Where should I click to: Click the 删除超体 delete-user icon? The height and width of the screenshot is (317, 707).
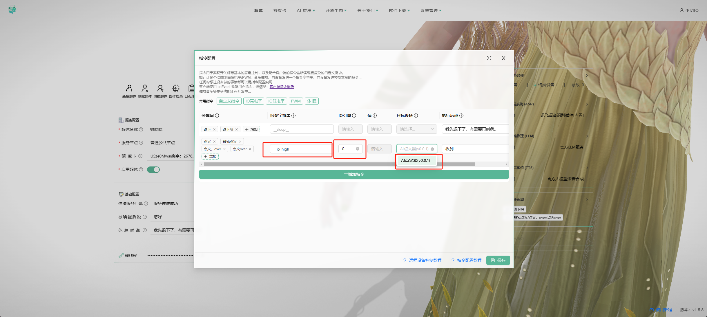144,89
